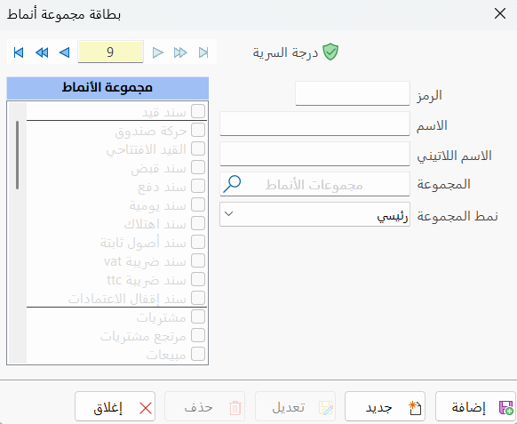
Task: Close the بطاقة مجموعة أنماط window
Action: [500, 14]
